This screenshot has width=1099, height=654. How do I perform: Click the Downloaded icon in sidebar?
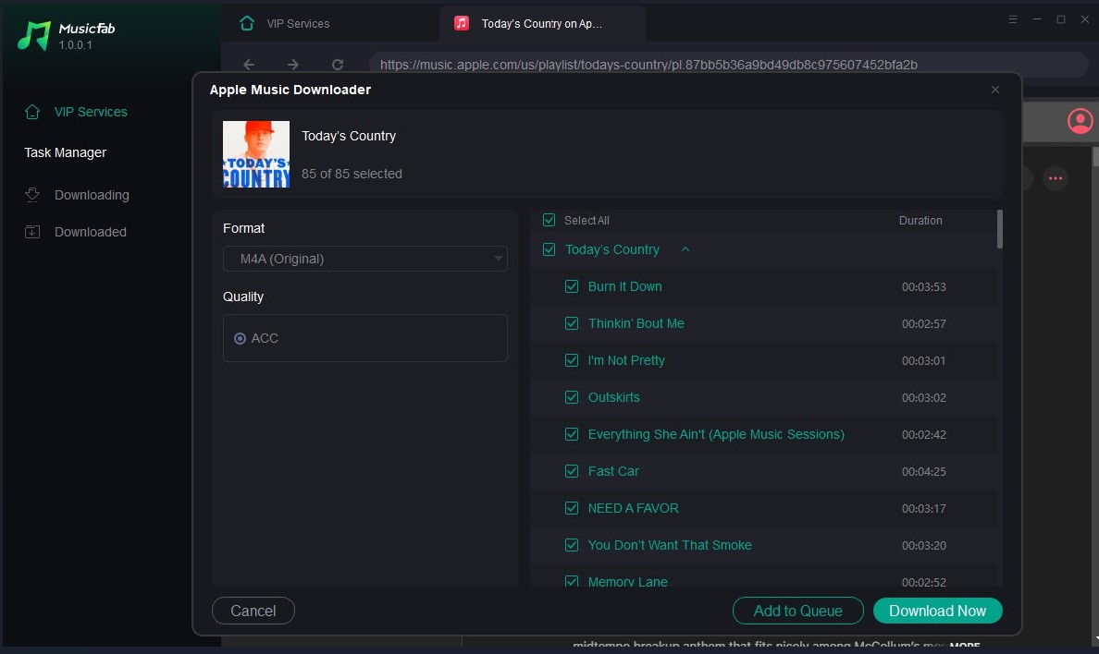click(32, 232)
